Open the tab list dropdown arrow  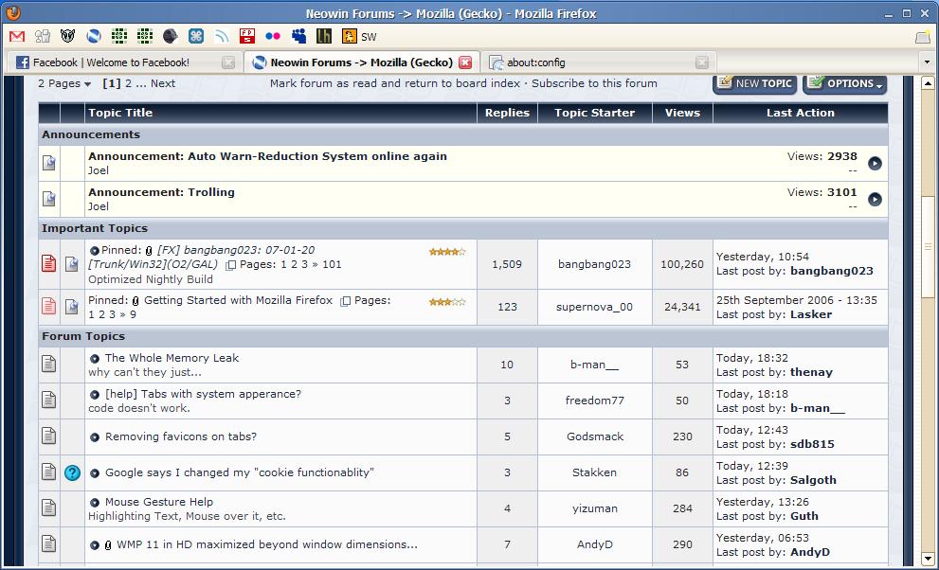(x=926, y=62)
